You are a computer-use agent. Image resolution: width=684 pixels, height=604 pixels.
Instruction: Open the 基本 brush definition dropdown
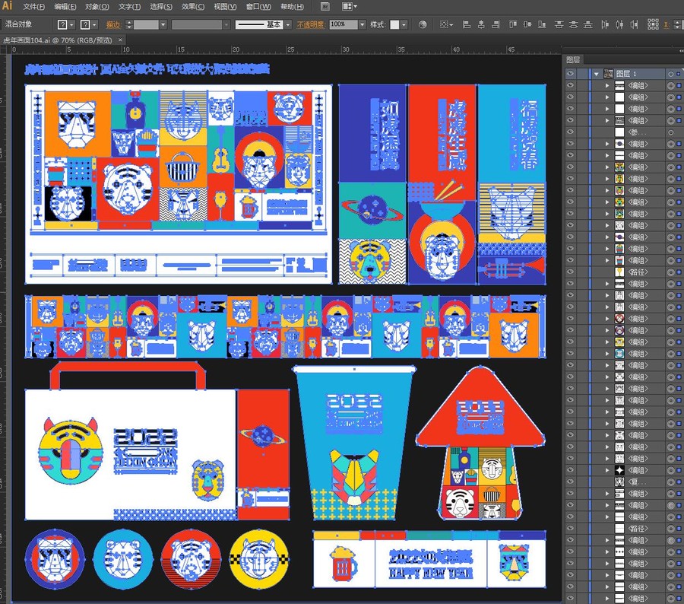288,25
